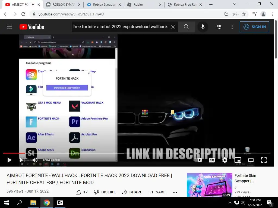The image size is (278, 208).
Task: Open the YouTube guide hamburger menu
Action: click(x=10, y=27)
